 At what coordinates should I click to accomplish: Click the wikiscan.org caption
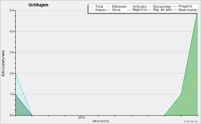[100, 121]
